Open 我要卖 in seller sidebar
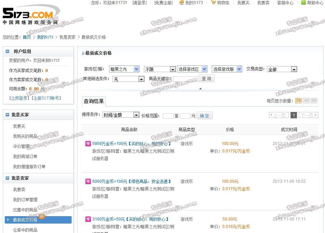The image size is (325, 233). coord(19,190)
